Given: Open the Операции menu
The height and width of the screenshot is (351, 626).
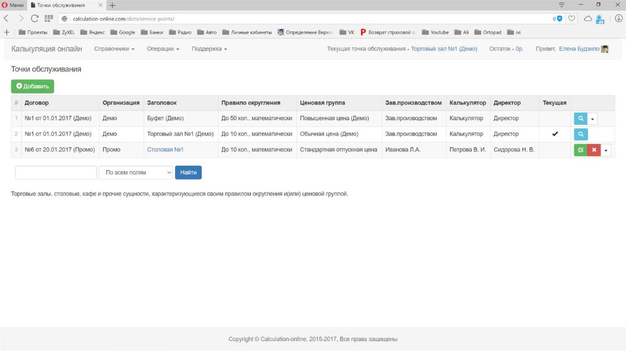Looking at the screenshot, I should click(163, 49).
